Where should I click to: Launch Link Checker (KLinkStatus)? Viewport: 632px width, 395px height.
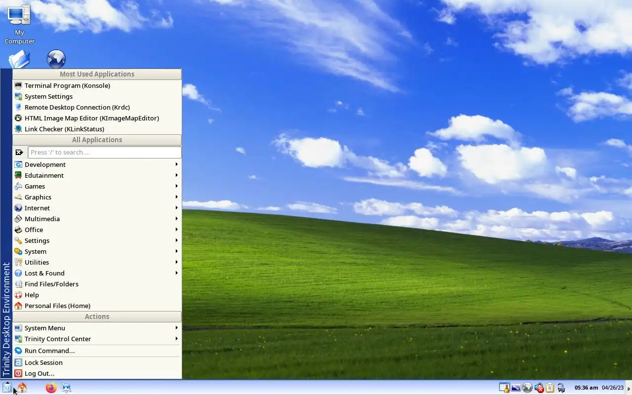(x=97, y=129)
